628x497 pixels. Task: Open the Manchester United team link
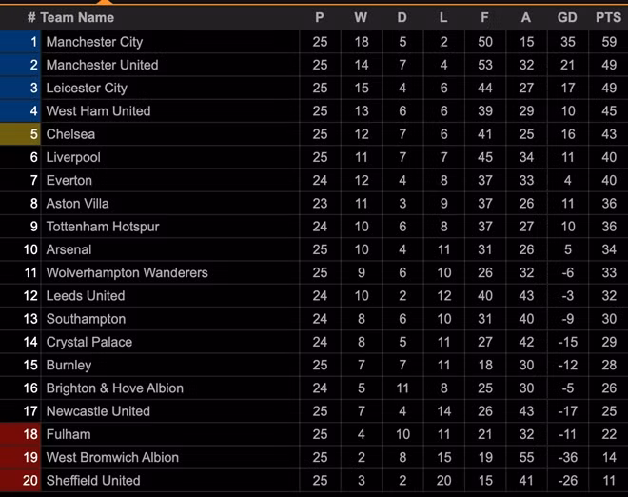pyautogui.click(x=102, y=65)
